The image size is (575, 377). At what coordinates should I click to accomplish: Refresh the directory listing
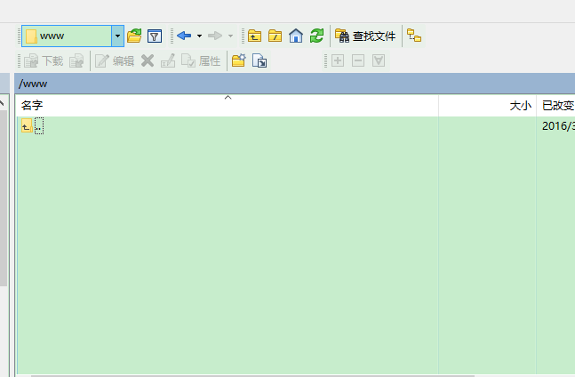click(316, 36)
